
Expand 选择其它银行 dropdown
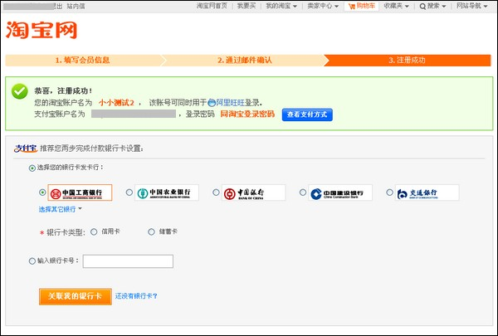(x=60, y=209)
